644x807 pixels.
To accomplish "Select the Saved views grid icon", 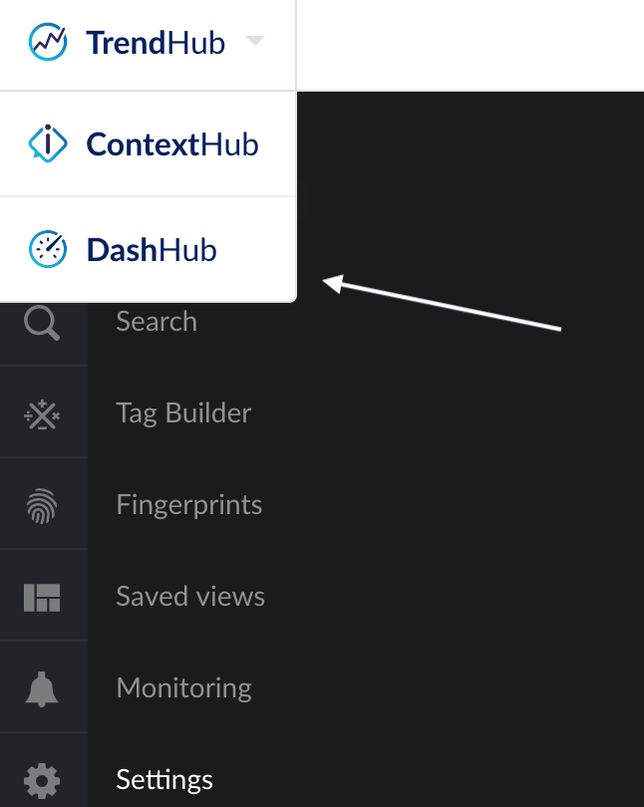I will [43, 596].
